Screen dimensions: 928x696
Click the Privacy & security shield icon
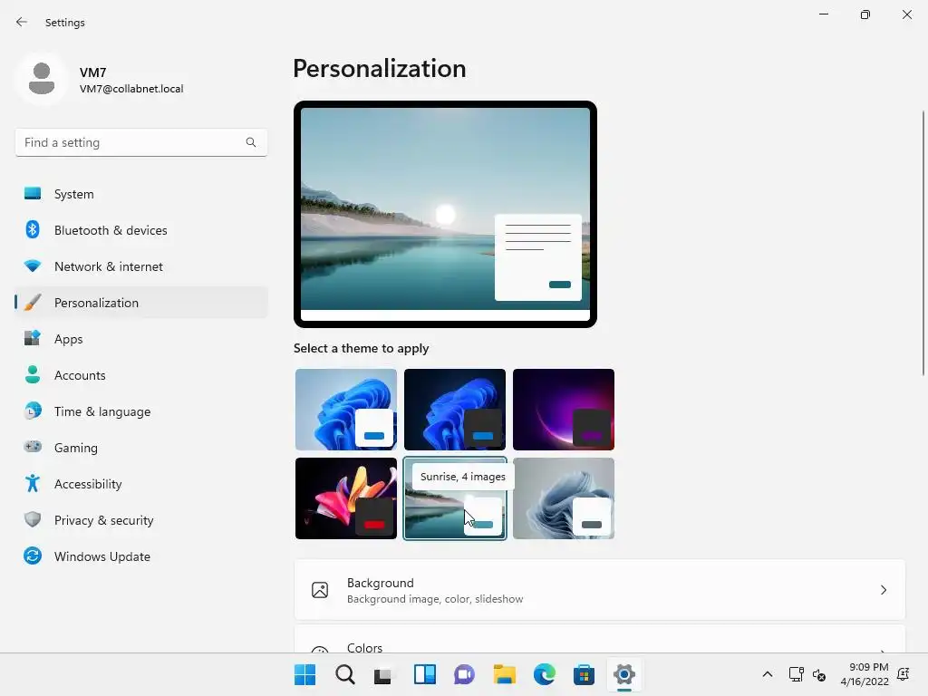point(33,519)
